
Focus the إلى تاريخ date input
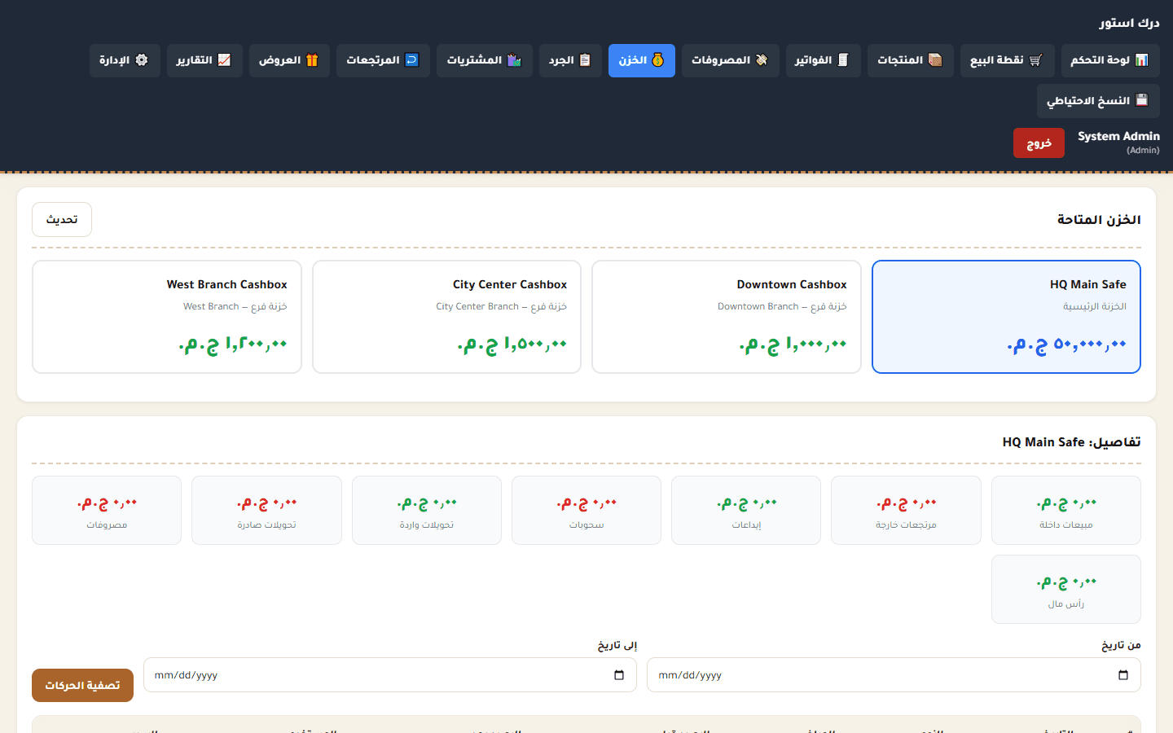390,675
